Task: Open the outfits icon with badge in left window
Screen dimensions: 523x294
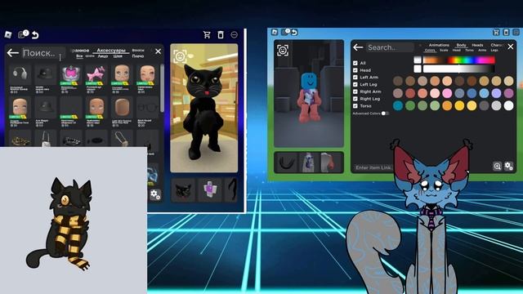Action: coord(23,34)
